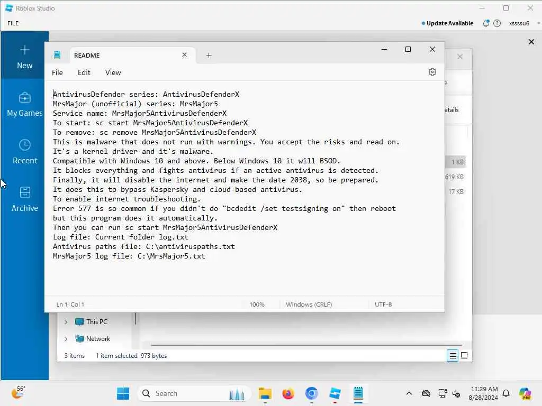This screenshot has width=542, height=406.
Task: Open Roblox Studio help icon
Action: (496, 23)
